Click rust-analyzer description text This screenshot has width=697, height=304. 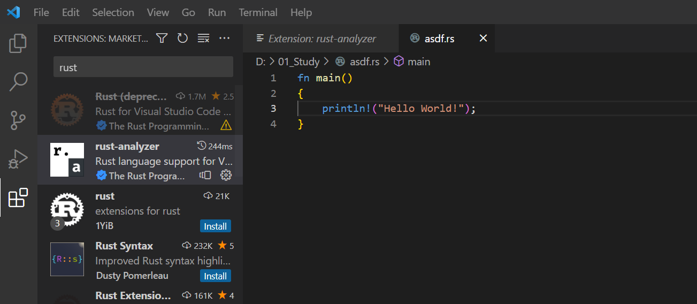click(164, 161)
